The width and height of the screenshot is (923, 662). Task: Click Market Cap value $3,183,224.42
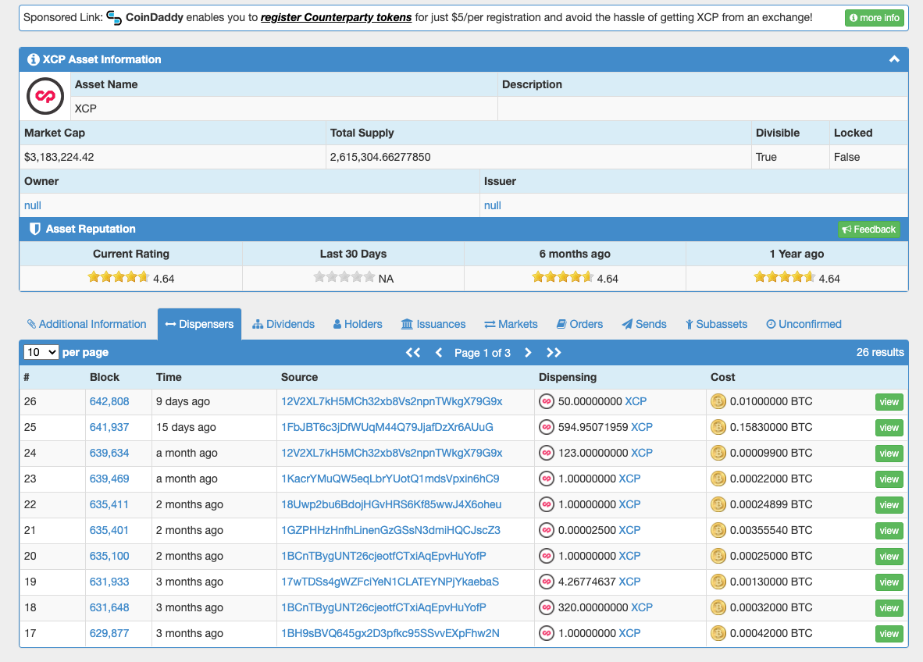(59, 157)
